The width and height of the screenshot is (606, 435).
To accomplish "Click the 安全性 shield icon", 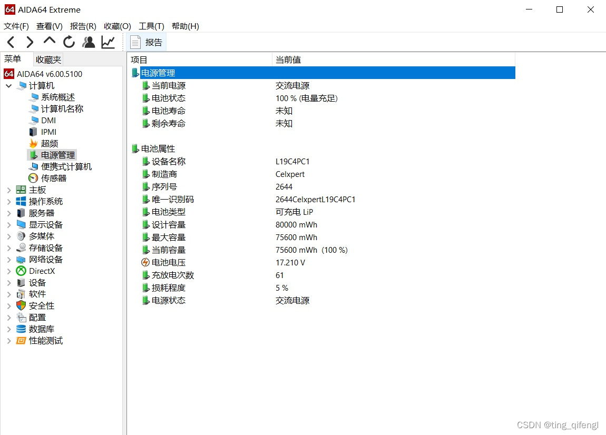I will click(x=21, y=305).
